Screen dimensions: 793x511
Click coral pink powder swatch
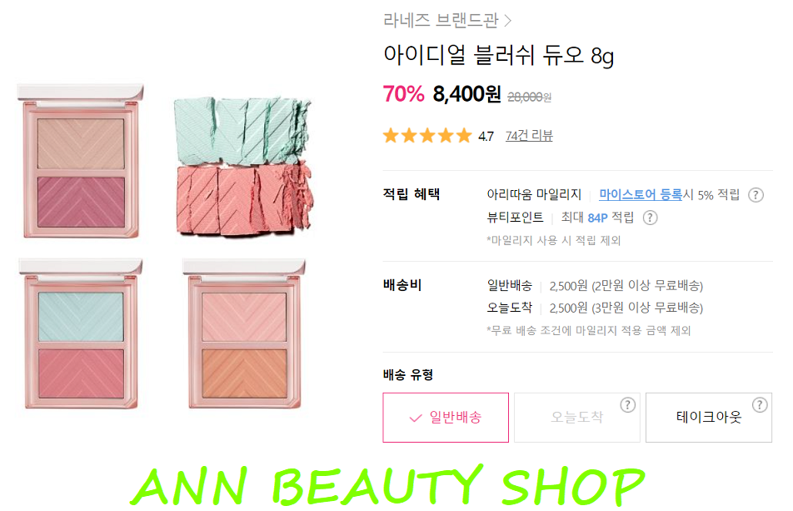click(x=243, y=200)
